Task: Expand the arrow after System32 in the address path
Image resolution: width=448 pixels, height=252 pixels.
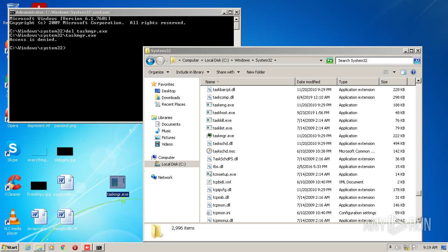Action: [x=275, y=60]
